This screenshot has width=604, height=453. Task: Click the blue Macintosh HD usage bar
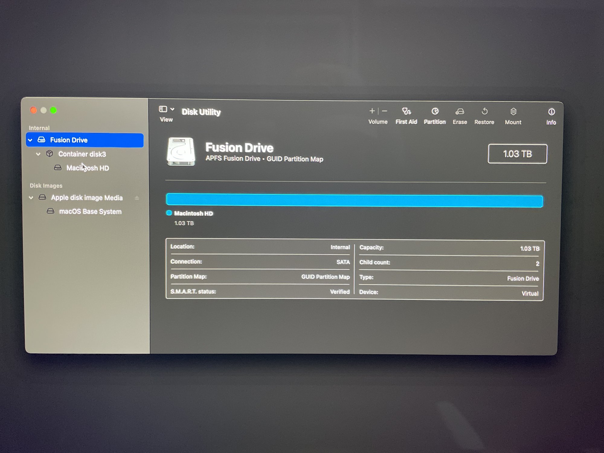pyautogui.click(x=354, y=201)
